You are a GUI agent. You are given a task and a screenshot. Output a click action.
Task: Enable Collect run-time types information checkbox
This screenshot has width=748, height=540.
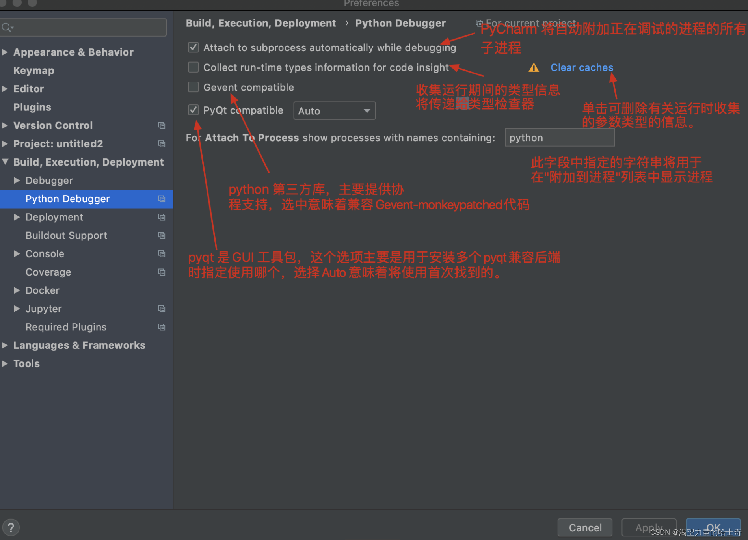coord(193,67)
